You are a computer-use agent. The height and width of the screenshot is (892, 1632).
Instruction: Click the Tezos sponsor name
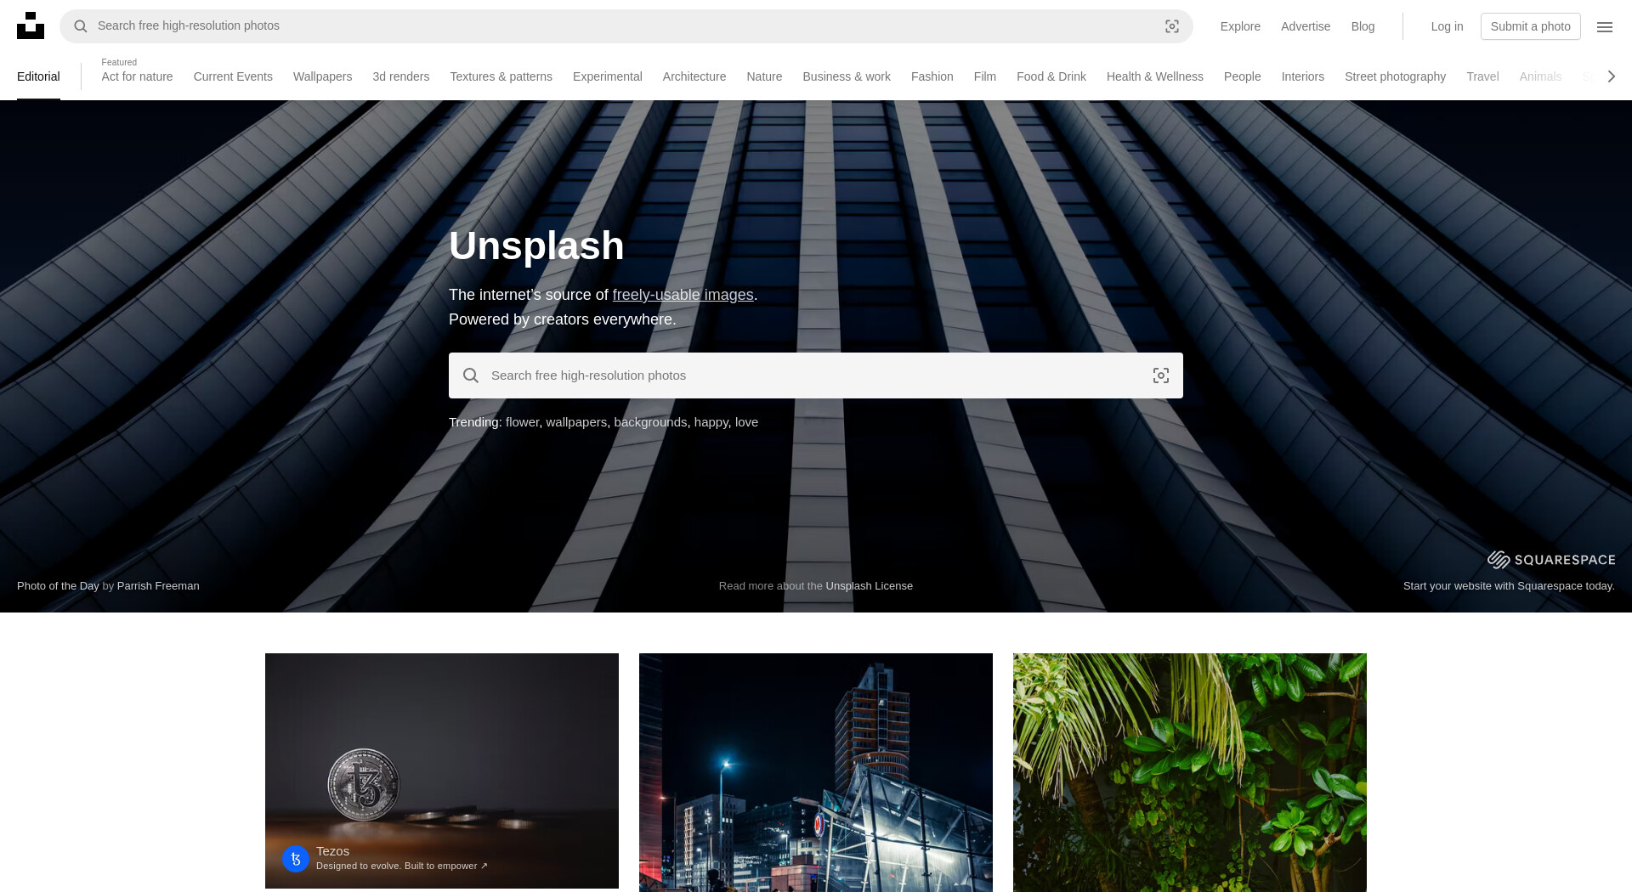[332, 851]
